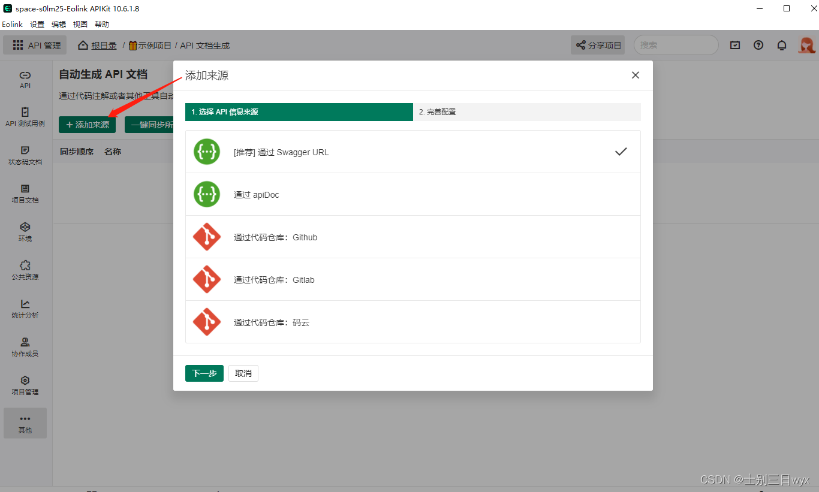Select option 通过代码仓库：Github
Image resolution: width=819 pixels, height=492 pixels.
(x=413, y=237)
